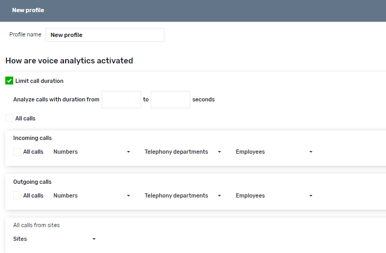
Task: Click the Profile name text field
Action: click(105, 35)
